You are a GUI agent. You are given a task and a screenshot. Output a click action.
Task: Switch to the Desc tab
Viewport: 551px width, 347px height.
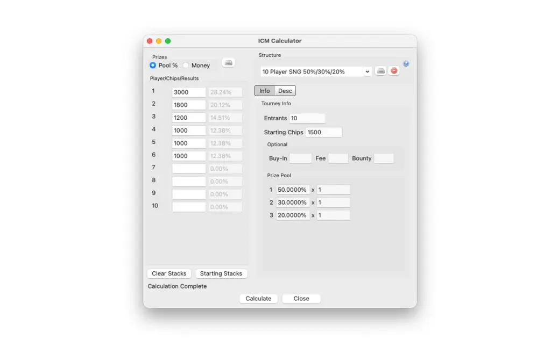(x=285, y=91)
